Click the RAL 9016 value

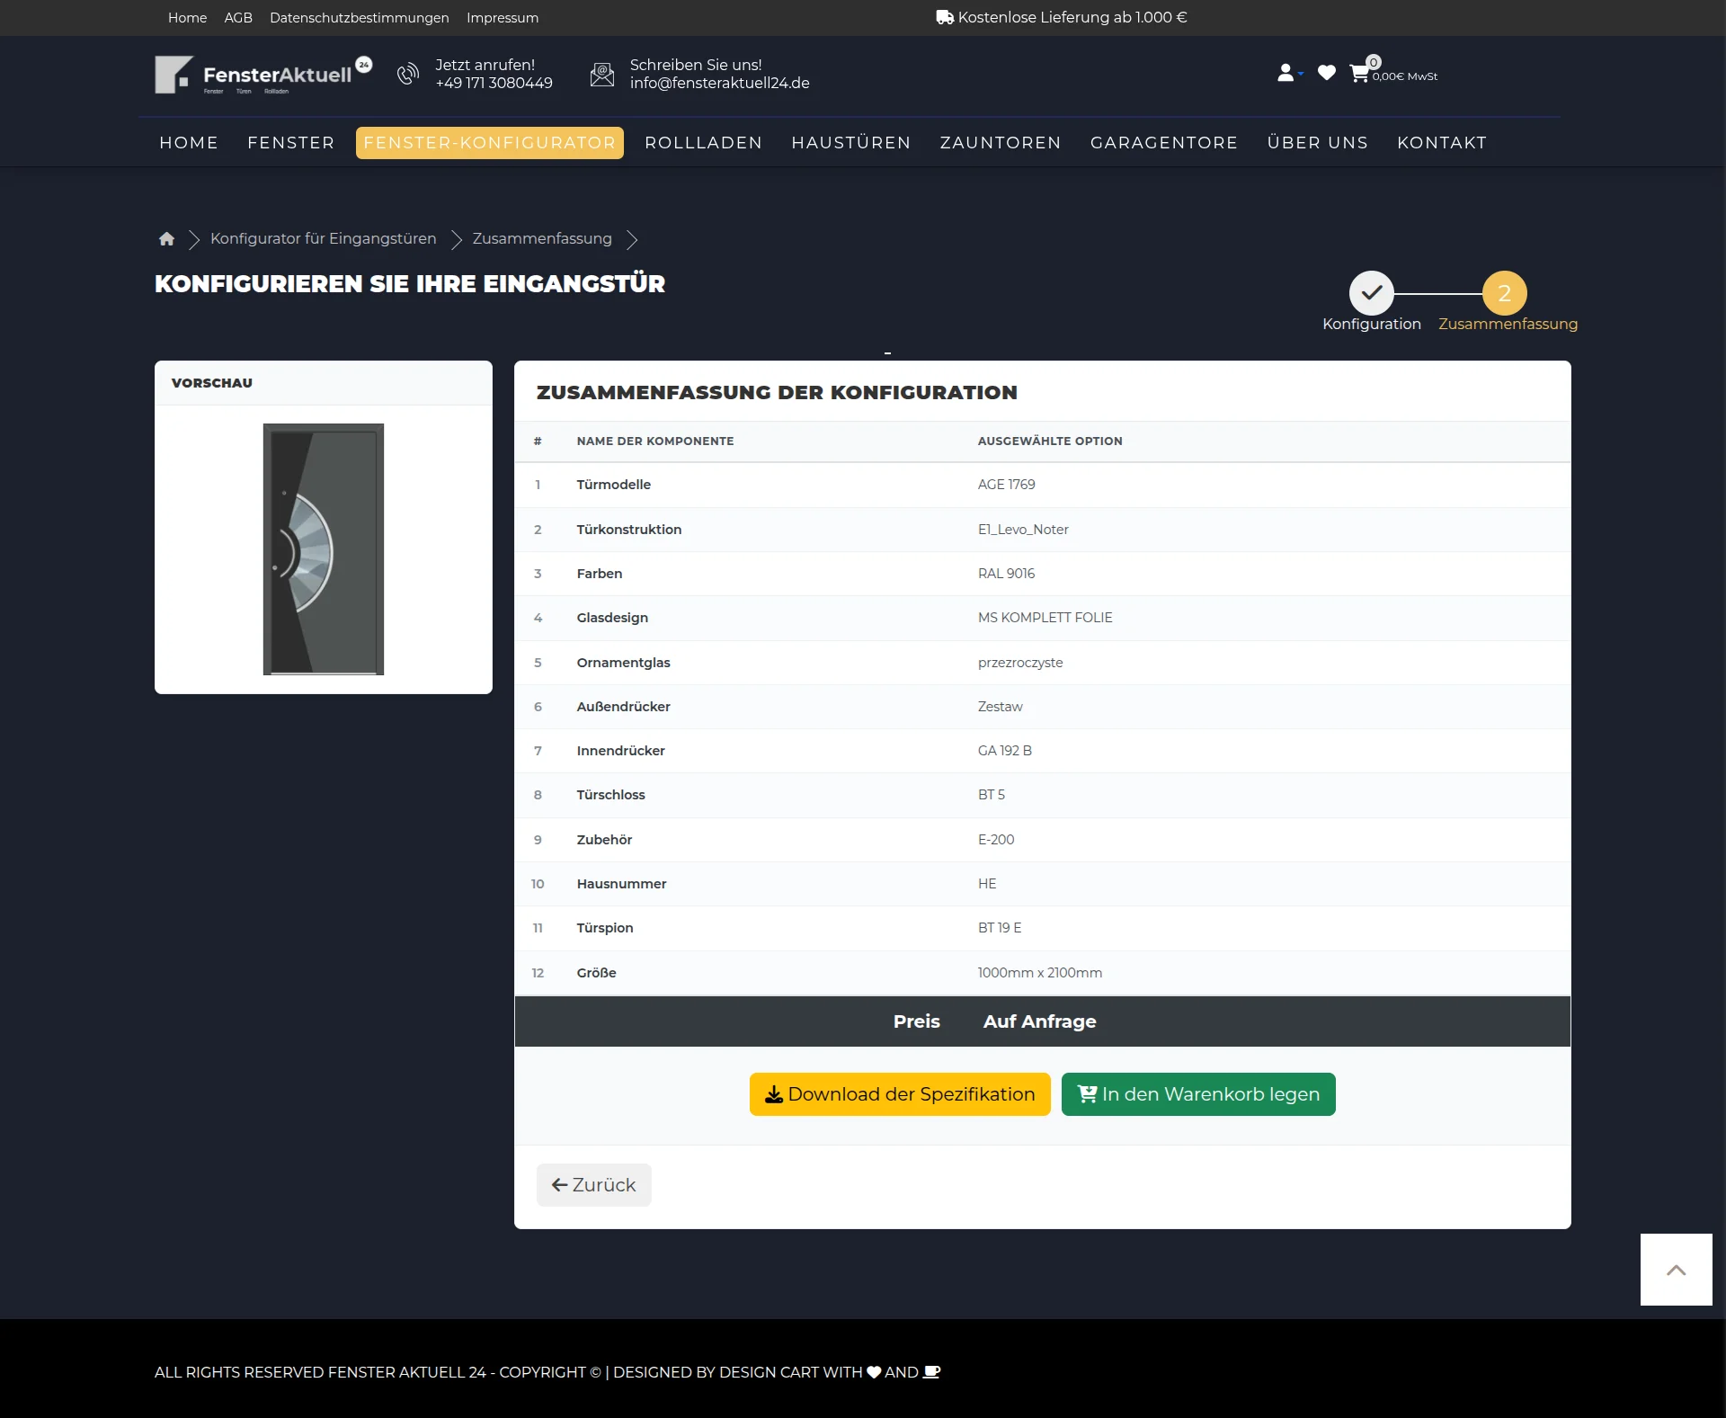click(x=1007, y=574)
